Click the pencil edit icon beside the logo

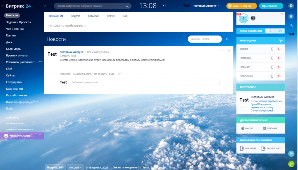click(45, 6)
